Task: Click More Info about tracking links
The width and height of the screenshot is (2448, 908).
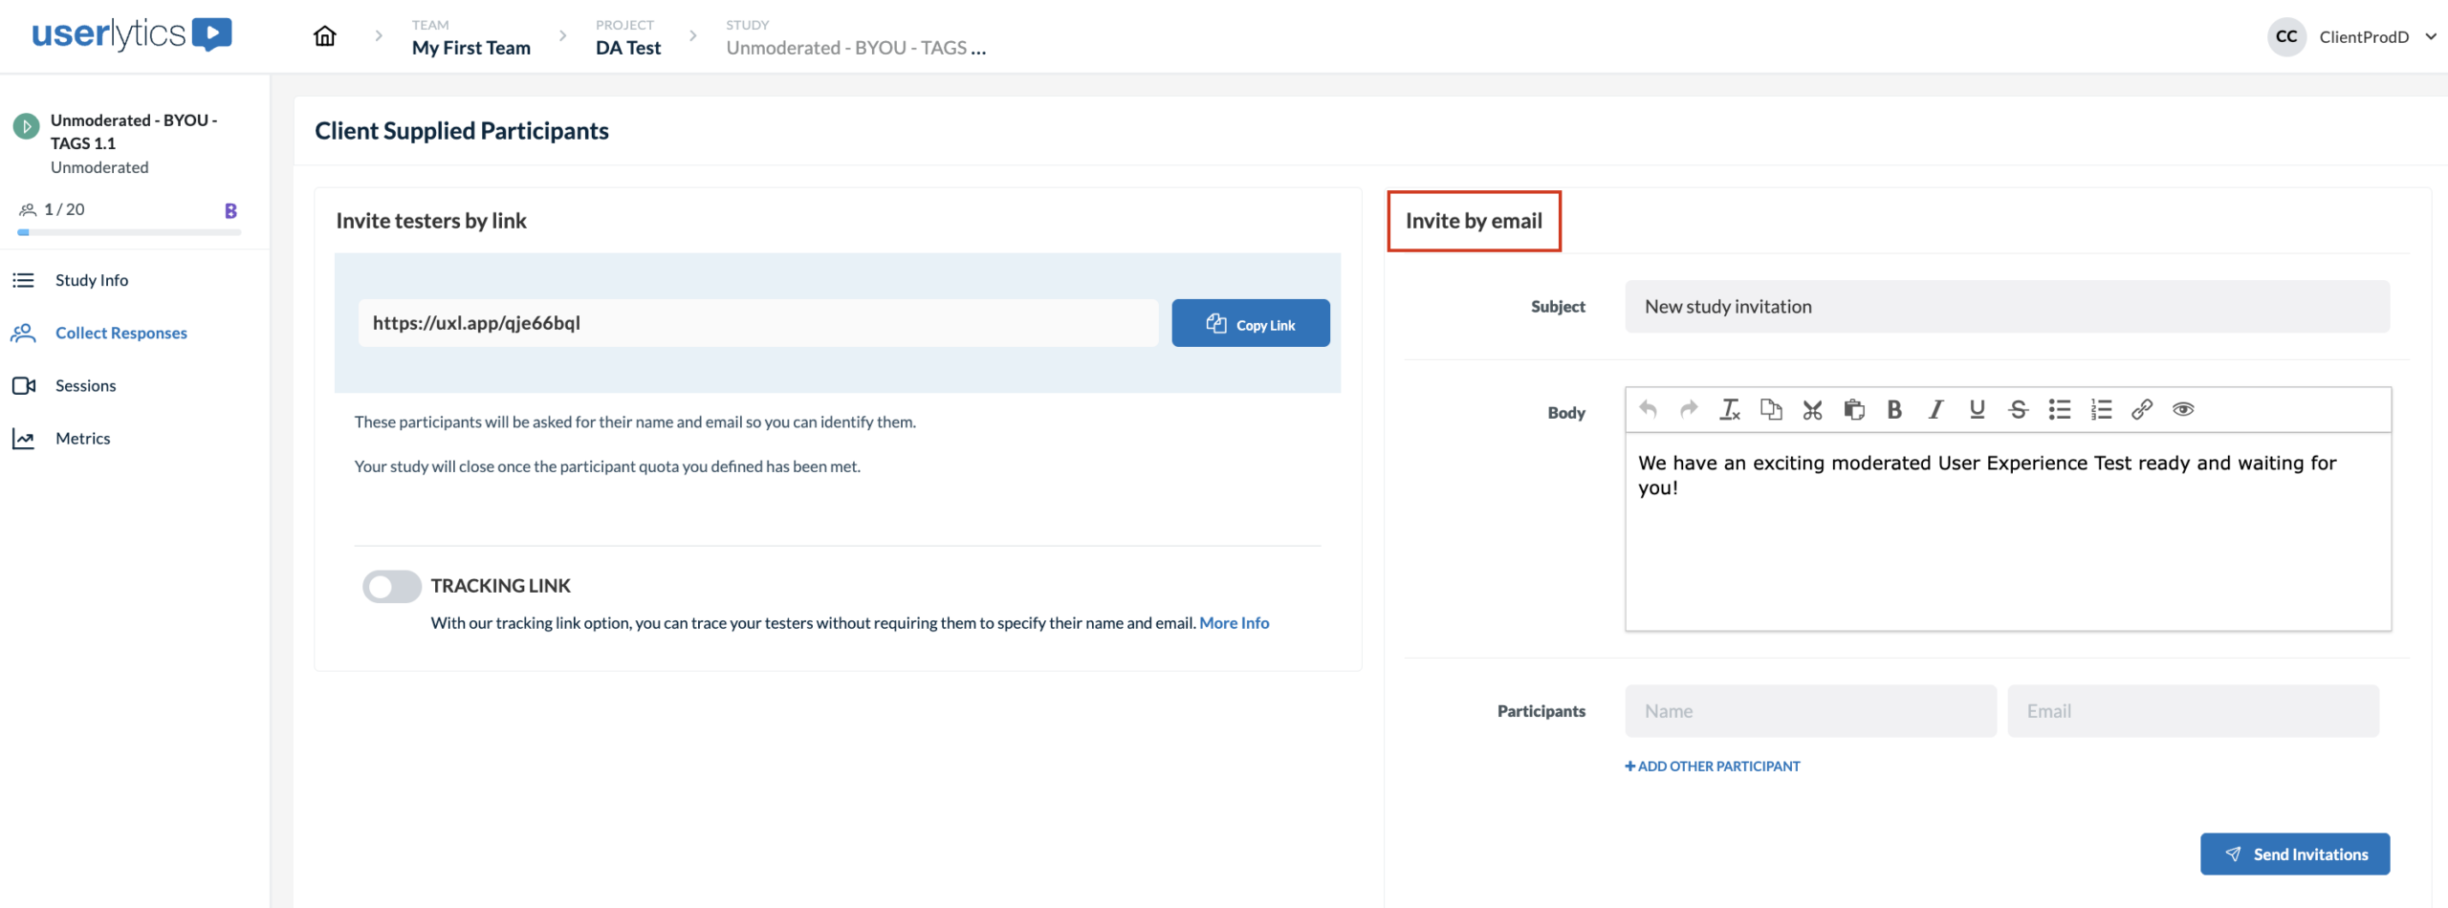Action: click(1234, 622)
